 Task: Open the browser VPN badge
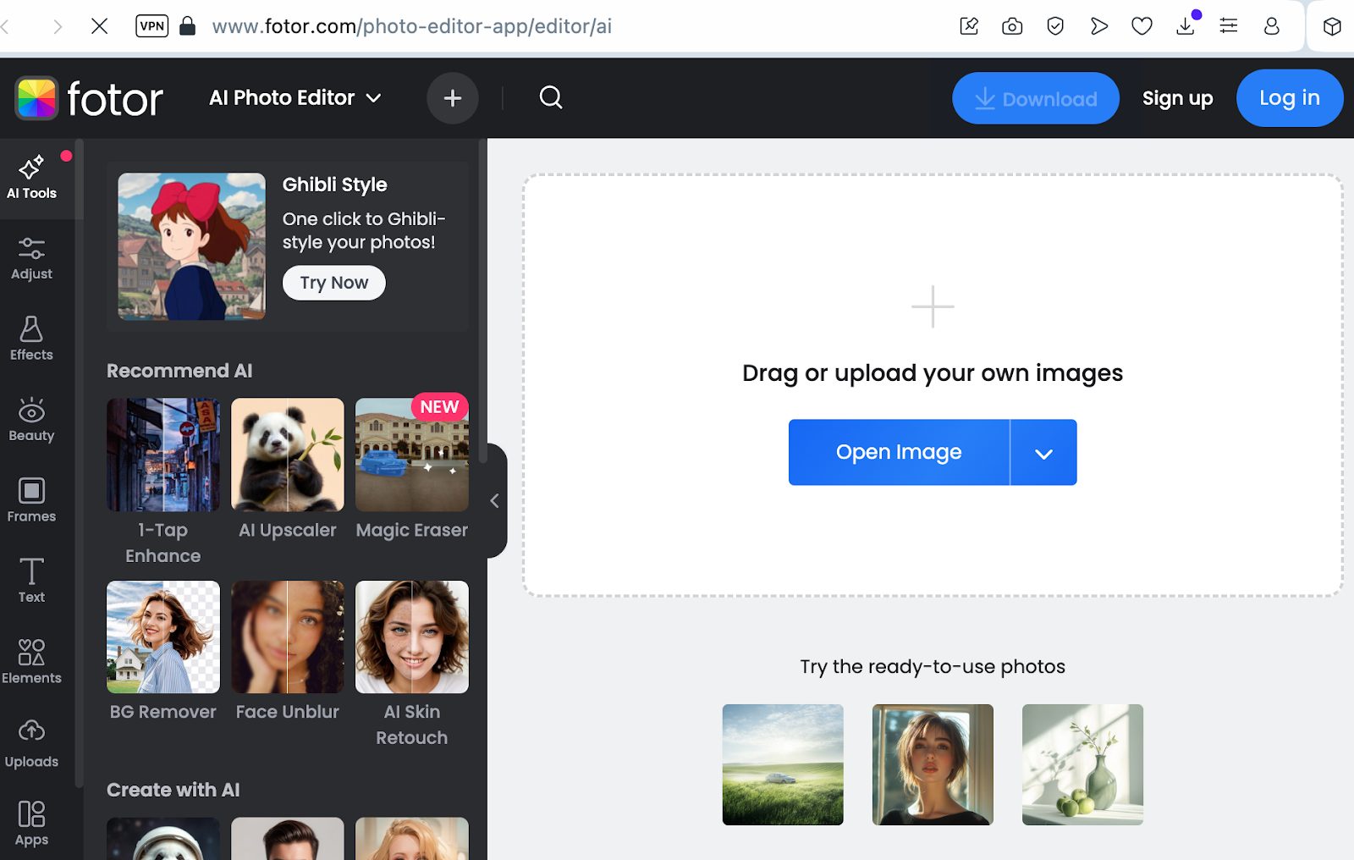(x=152, y=26)
